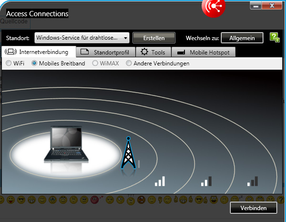Select the WiMAX radio button
The image size is (286, 222).
click(95, 63)
